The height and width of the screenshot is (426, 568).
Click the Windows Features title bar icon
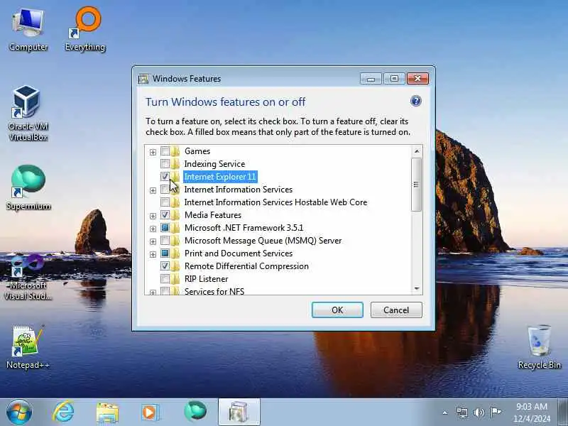(144, 79)
